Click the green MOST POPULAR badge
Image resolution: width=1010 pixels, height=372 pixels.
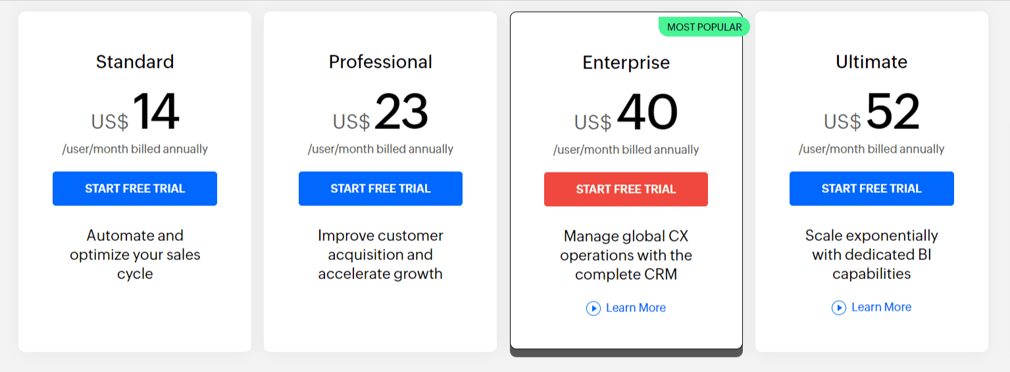point(704,27)
